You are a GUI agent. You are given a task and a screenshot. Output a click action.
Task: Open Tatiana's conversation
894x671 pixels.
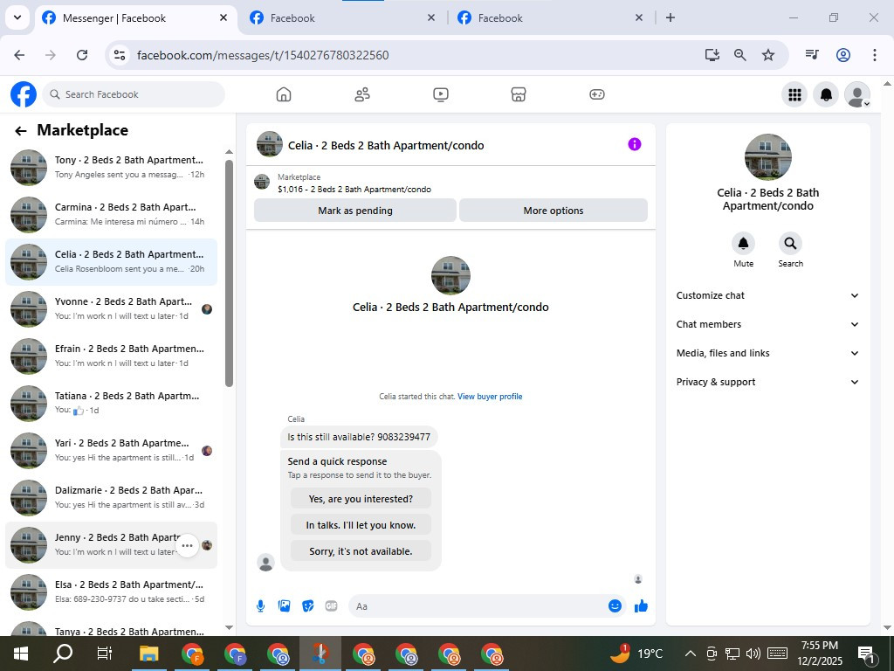point(111,404)
